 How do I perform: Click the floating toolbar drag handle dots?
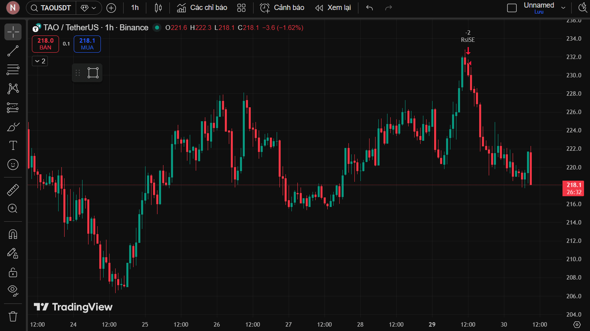coord(78,73)
